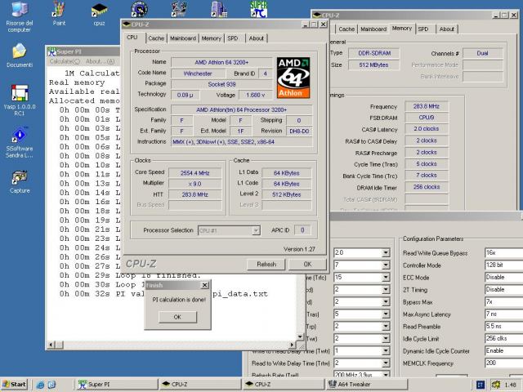Screen dimensions: 523x392
Task: Open SPD tab in front CPU-Z
Action: (x=233, y=38)
